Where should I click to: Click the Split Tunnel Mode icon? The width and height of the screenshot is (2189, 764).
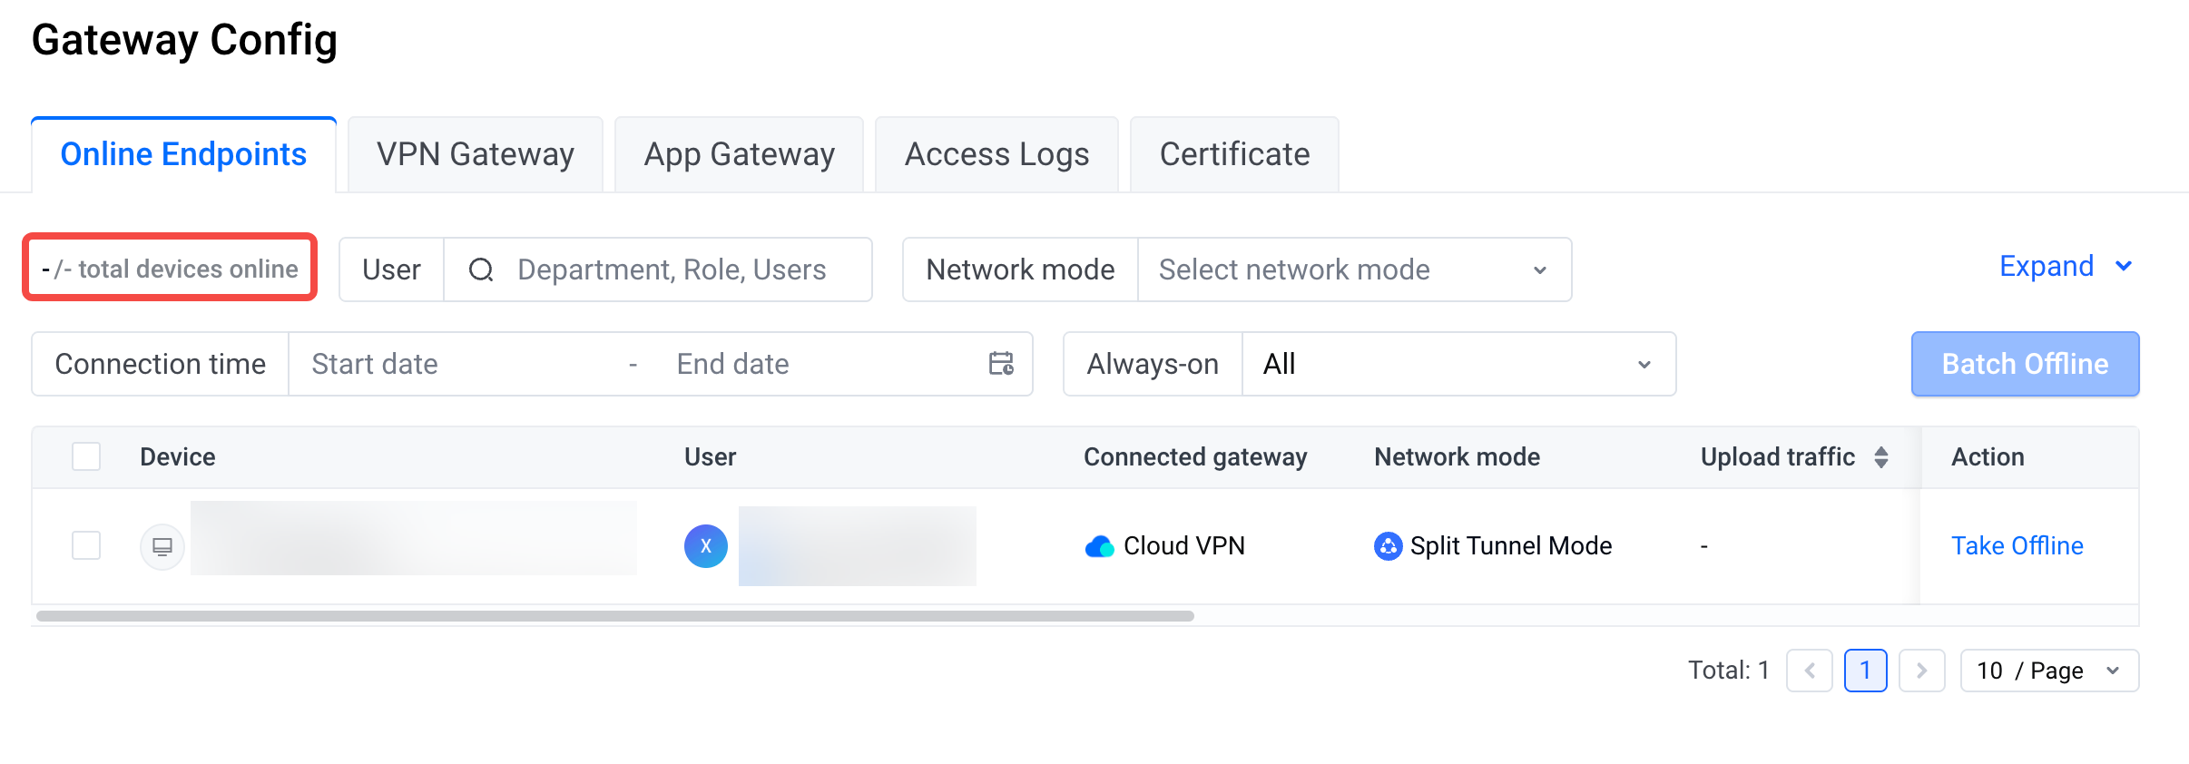1388,546
